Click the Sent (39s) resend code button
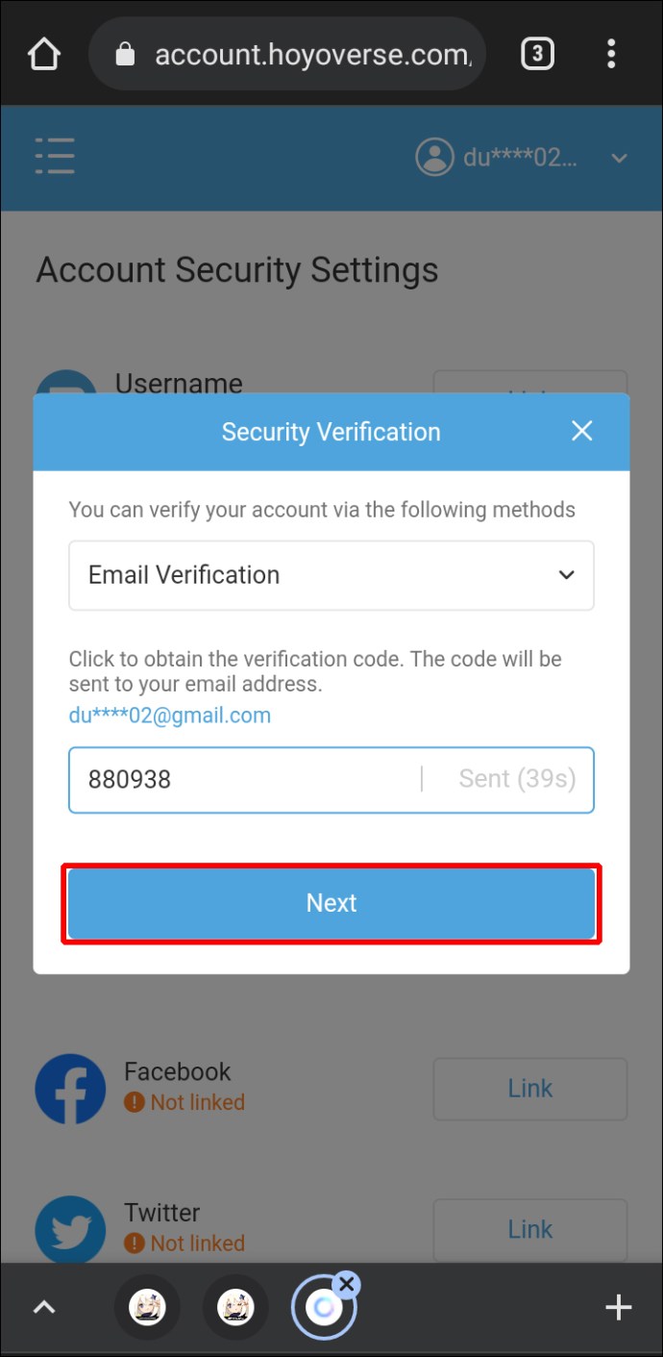This screenshot has height=1357, width=663. pyautogui.click(x=517, y=779)
